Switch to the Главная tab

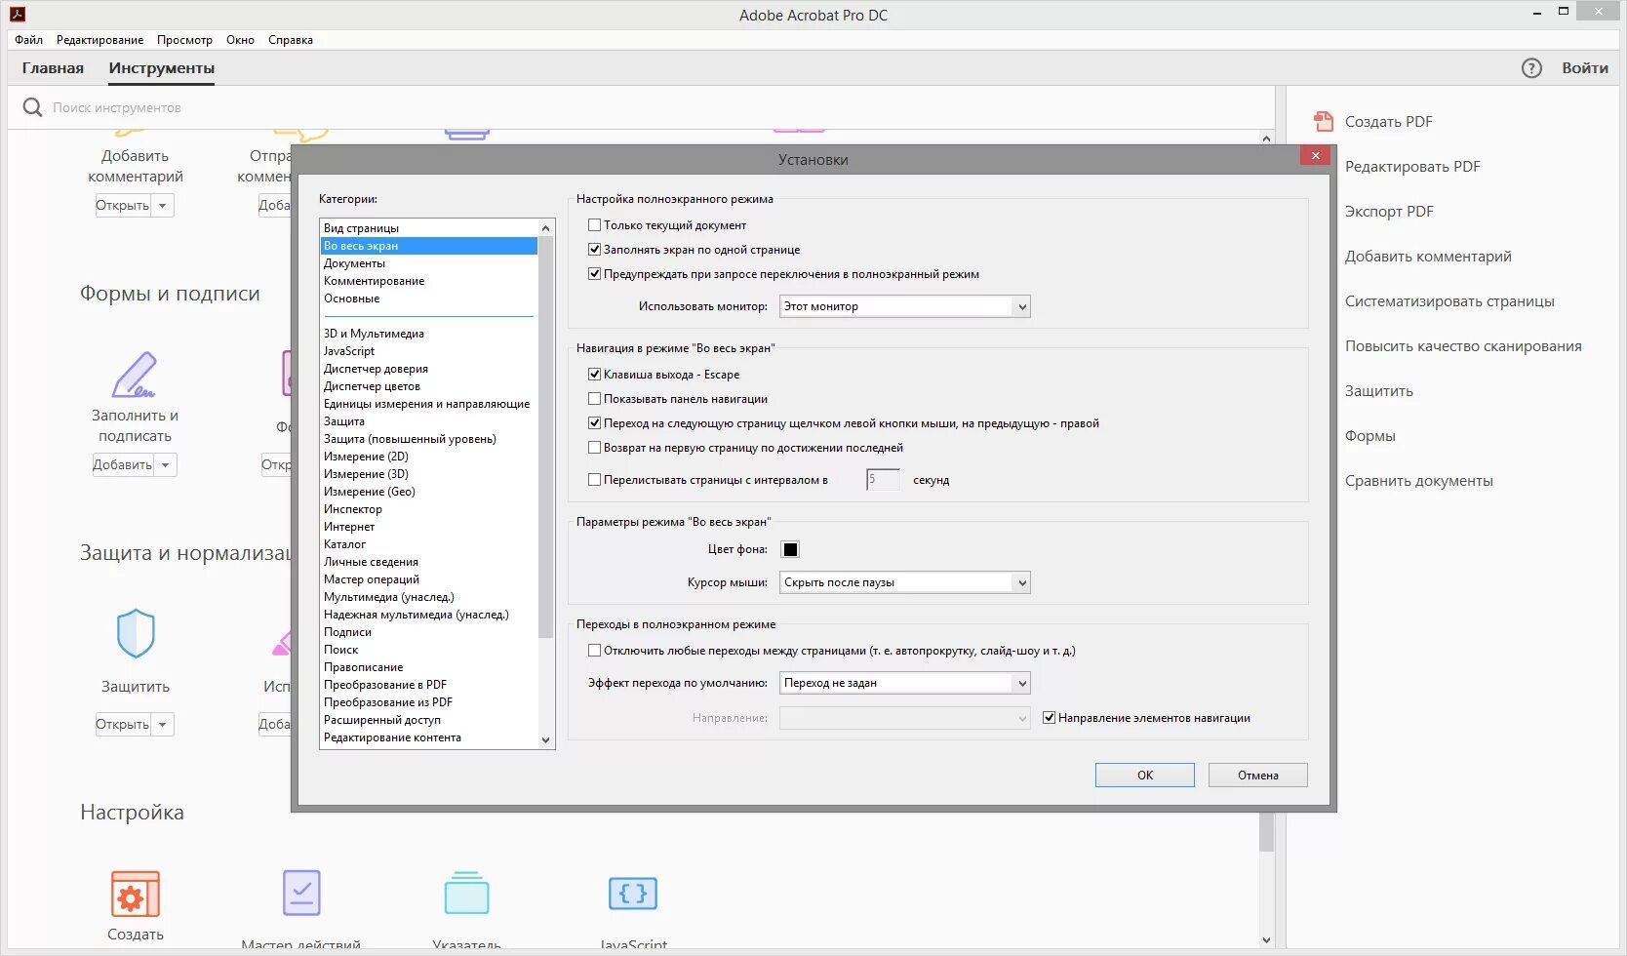(x=53, y=68)
